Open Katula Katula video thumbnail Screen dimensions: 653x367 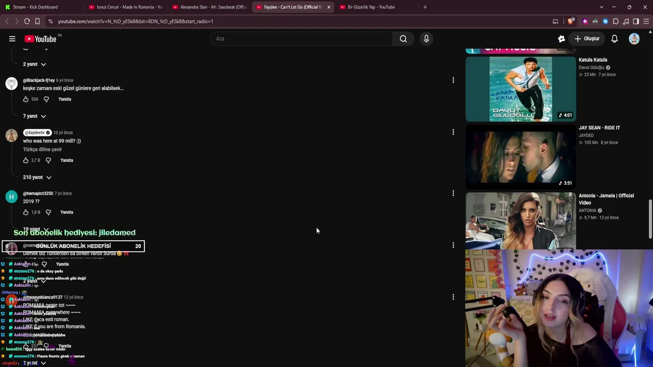click(x=520, y=89)
